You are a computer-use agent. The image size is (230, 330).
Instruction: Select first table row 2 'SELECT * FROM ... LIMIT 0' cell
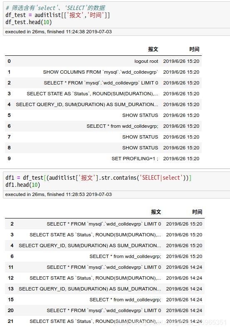[101, 83]
